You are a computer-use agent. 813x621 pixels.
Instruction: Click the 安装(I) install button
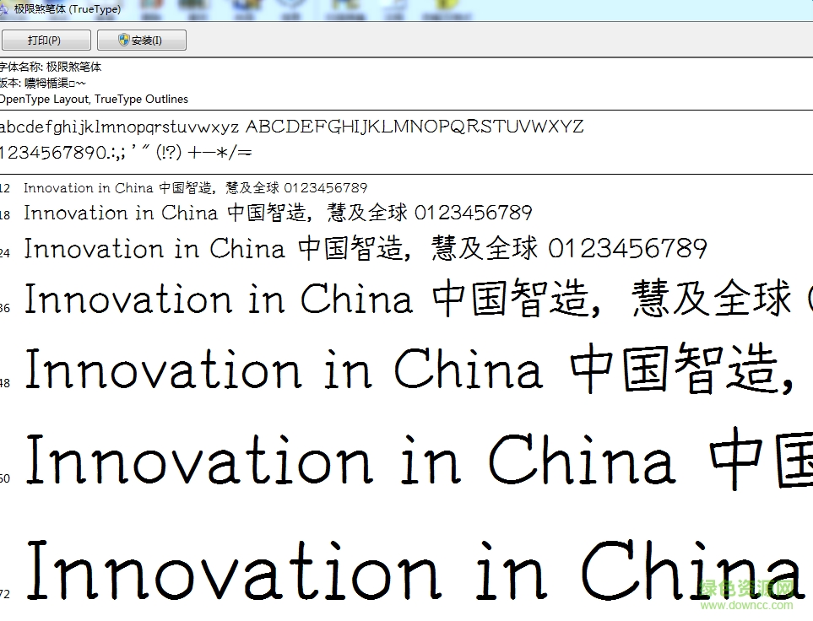tap(142, 40)
